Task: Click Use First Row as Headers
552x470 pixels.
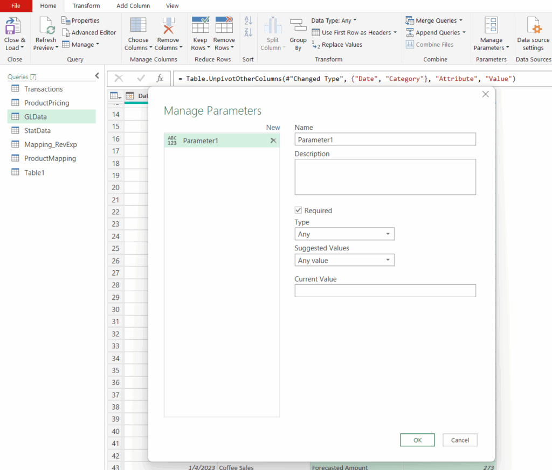Action: (354, 32)
